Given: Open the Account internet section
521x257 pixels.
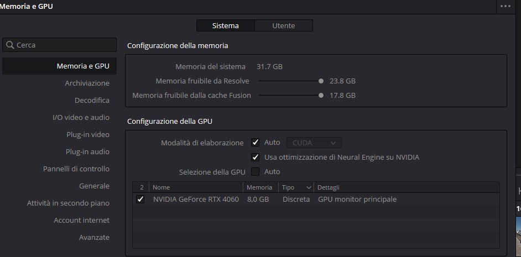Looking at the screenshot, I should tap(81, 220).
